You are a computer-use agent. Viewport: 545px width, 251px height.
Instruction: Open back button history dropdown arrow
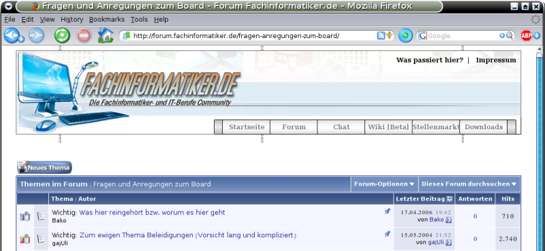click(21, 39)
